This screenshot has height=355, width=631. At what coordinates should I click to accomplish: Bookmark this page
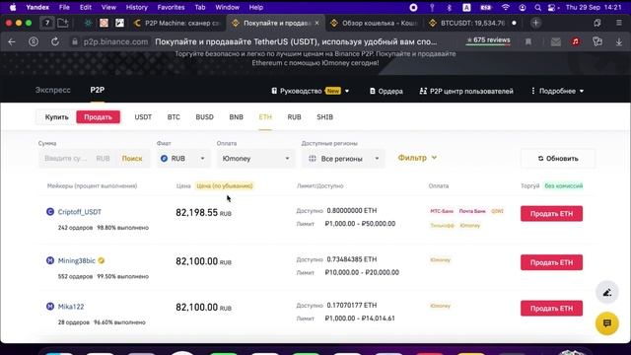528,41
